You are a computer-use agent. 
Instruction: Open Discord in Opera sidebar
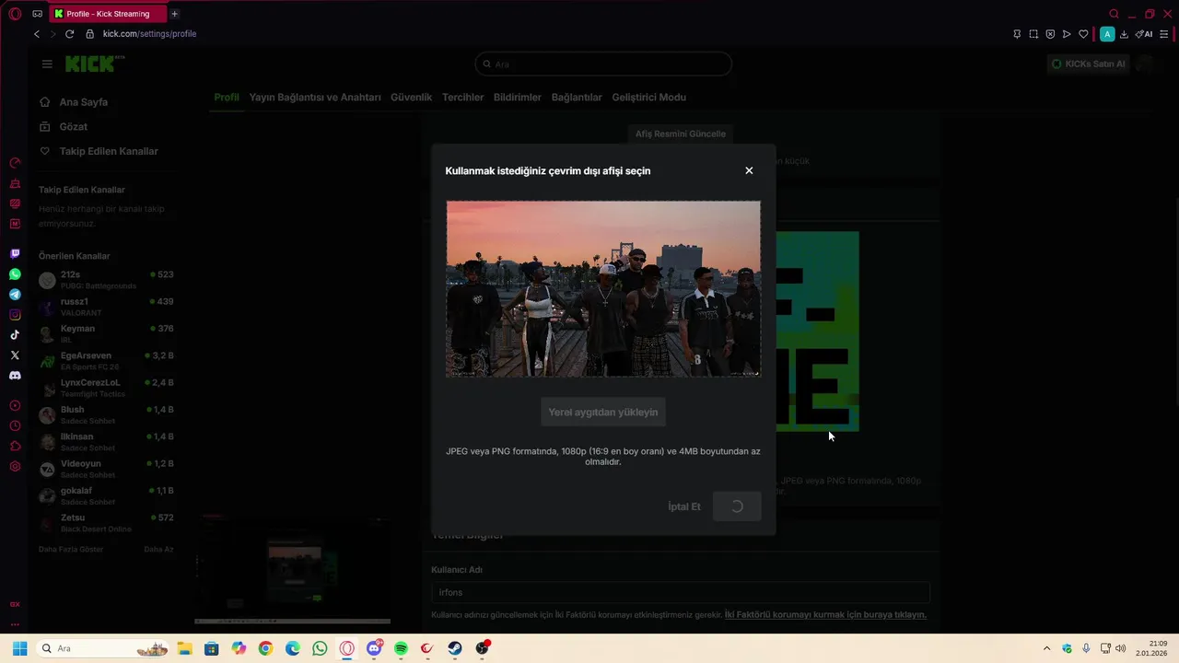pyautogui.click(x=15, y=376)
